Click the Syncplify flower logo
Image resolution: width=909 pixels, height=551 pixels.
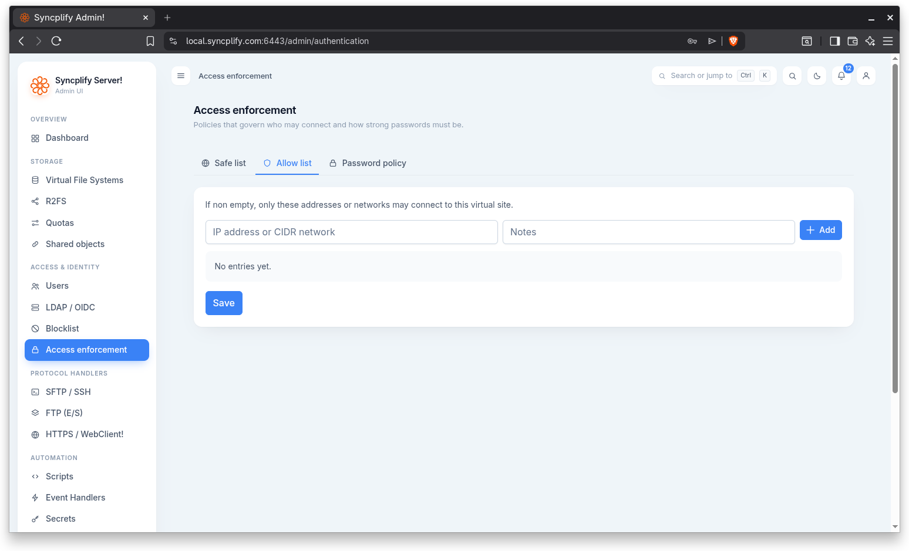click(40, 86)
